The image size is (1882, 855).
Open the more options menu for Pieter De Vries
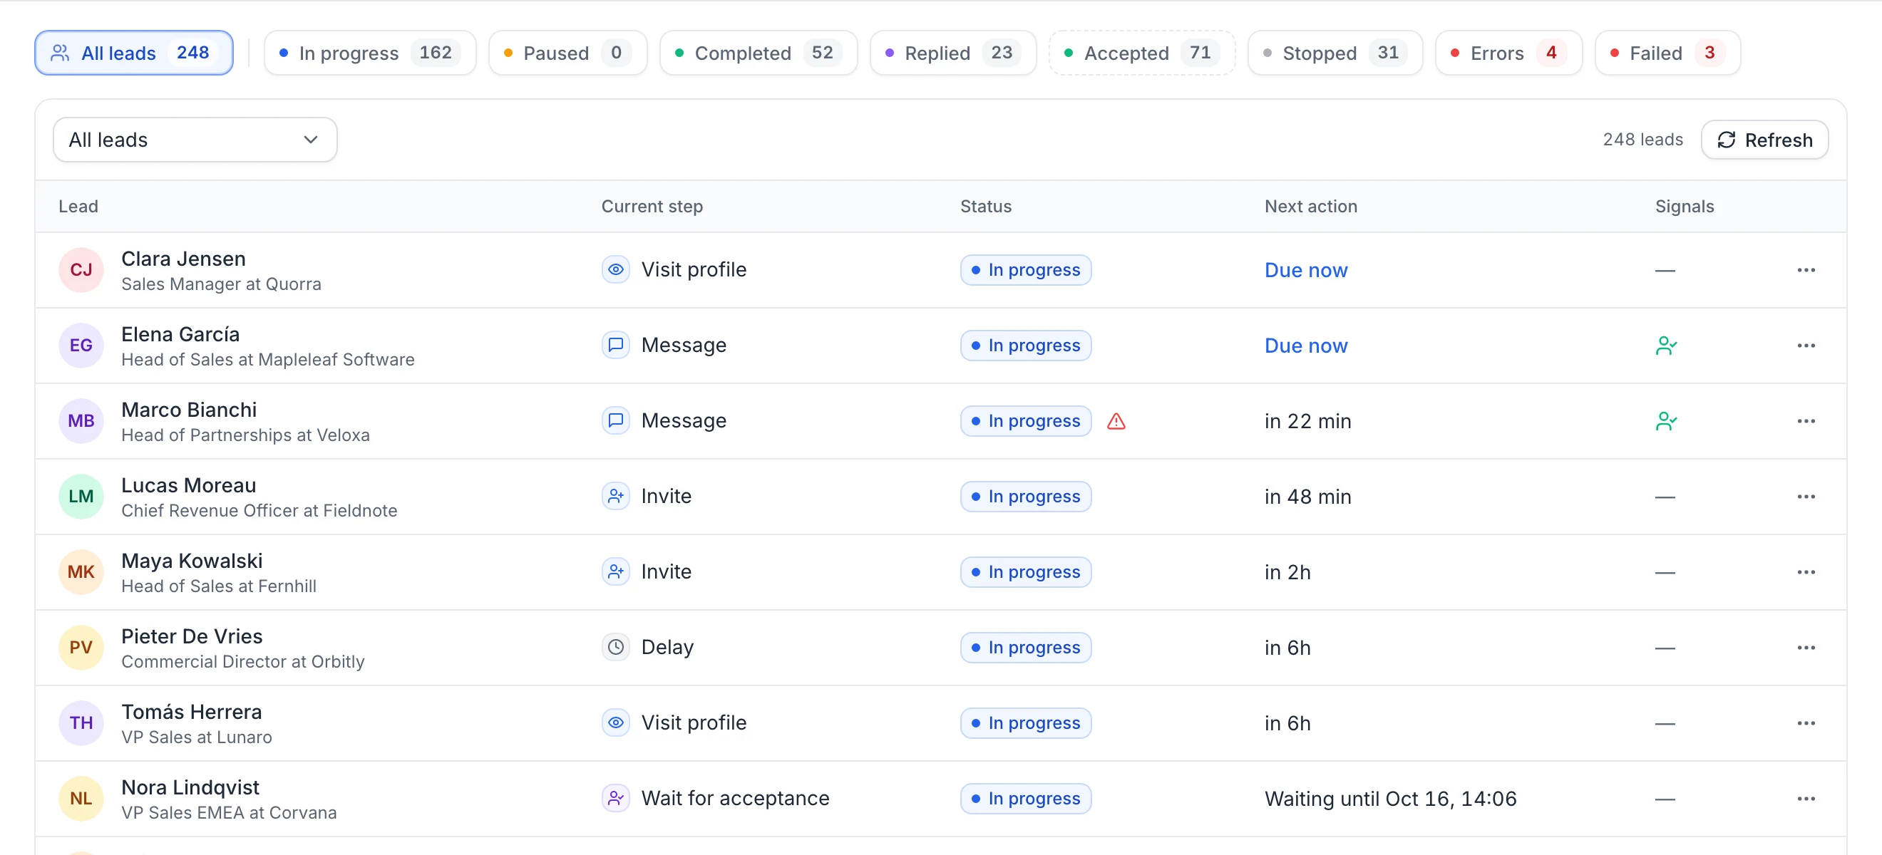pos(1806,648)
